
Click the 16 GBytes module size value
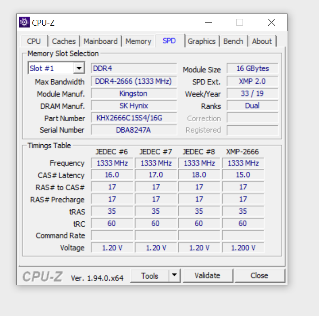point(252,69)
